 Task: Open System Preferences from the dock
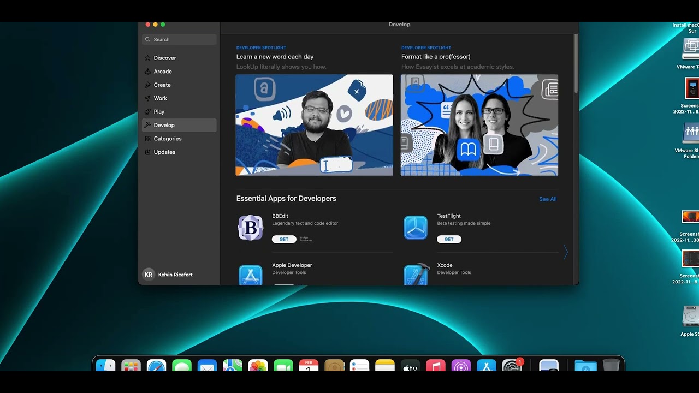512,366
